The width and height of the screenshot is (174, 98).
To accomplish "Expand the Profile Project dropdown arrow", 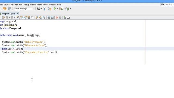I will 70,8.
